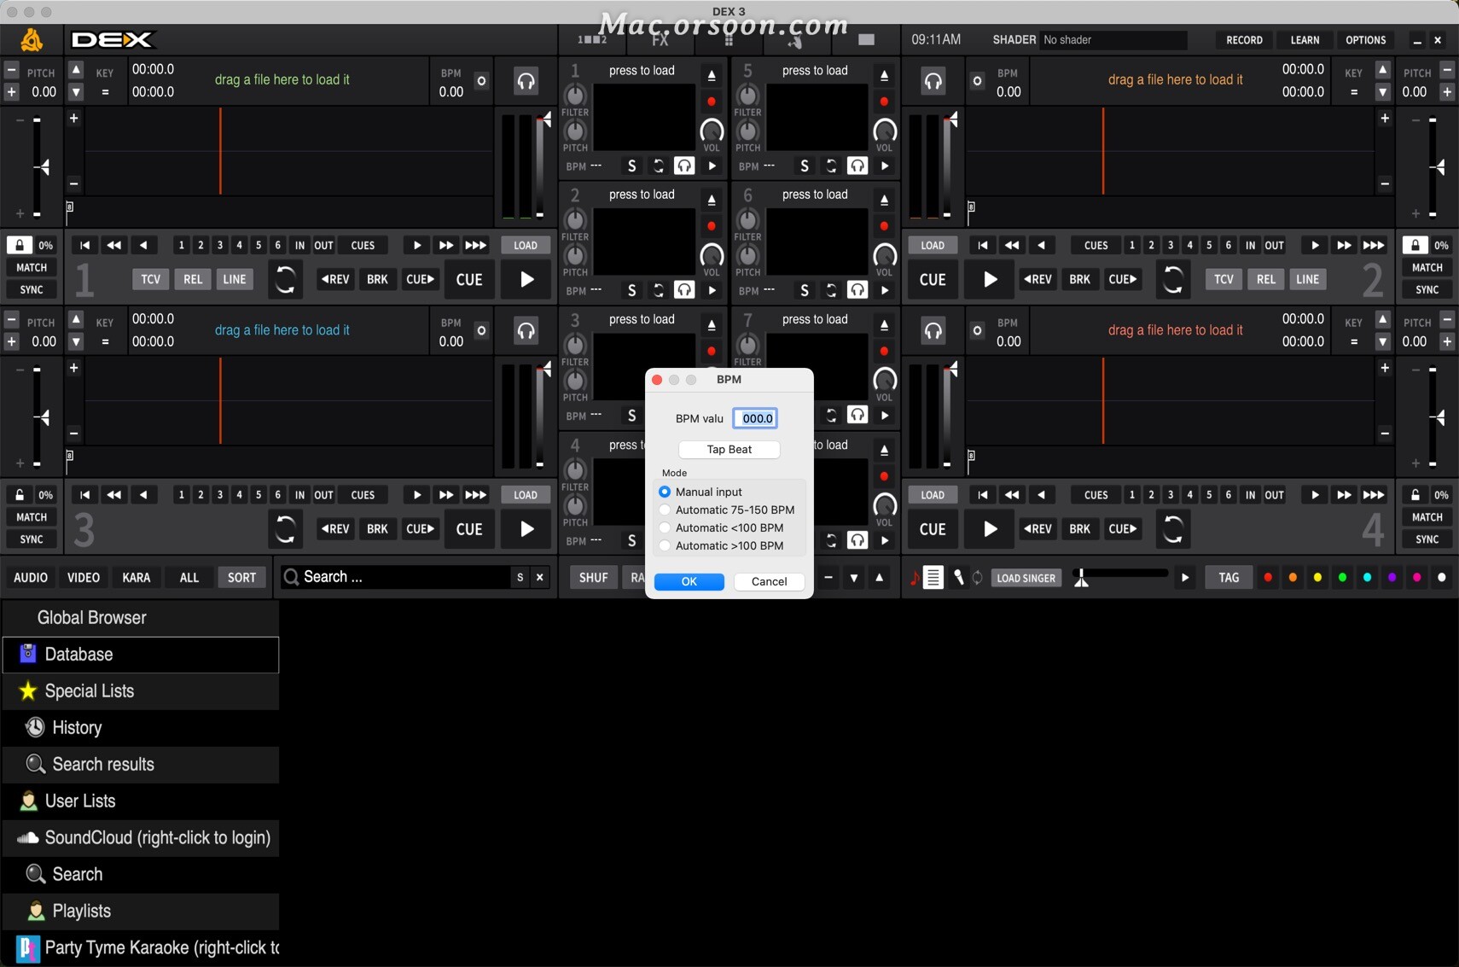Toggle deck 1 REL mode
The image size is (1459, 967).
point(193,279)
